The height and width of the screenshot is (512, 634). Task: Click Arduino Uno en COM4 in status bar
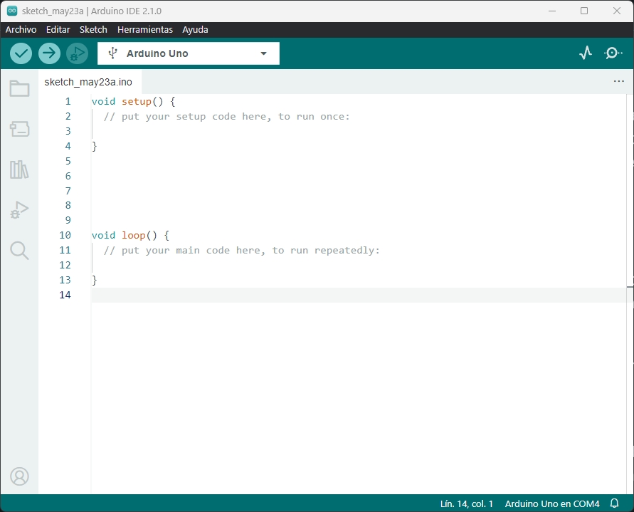pos(552,503)
